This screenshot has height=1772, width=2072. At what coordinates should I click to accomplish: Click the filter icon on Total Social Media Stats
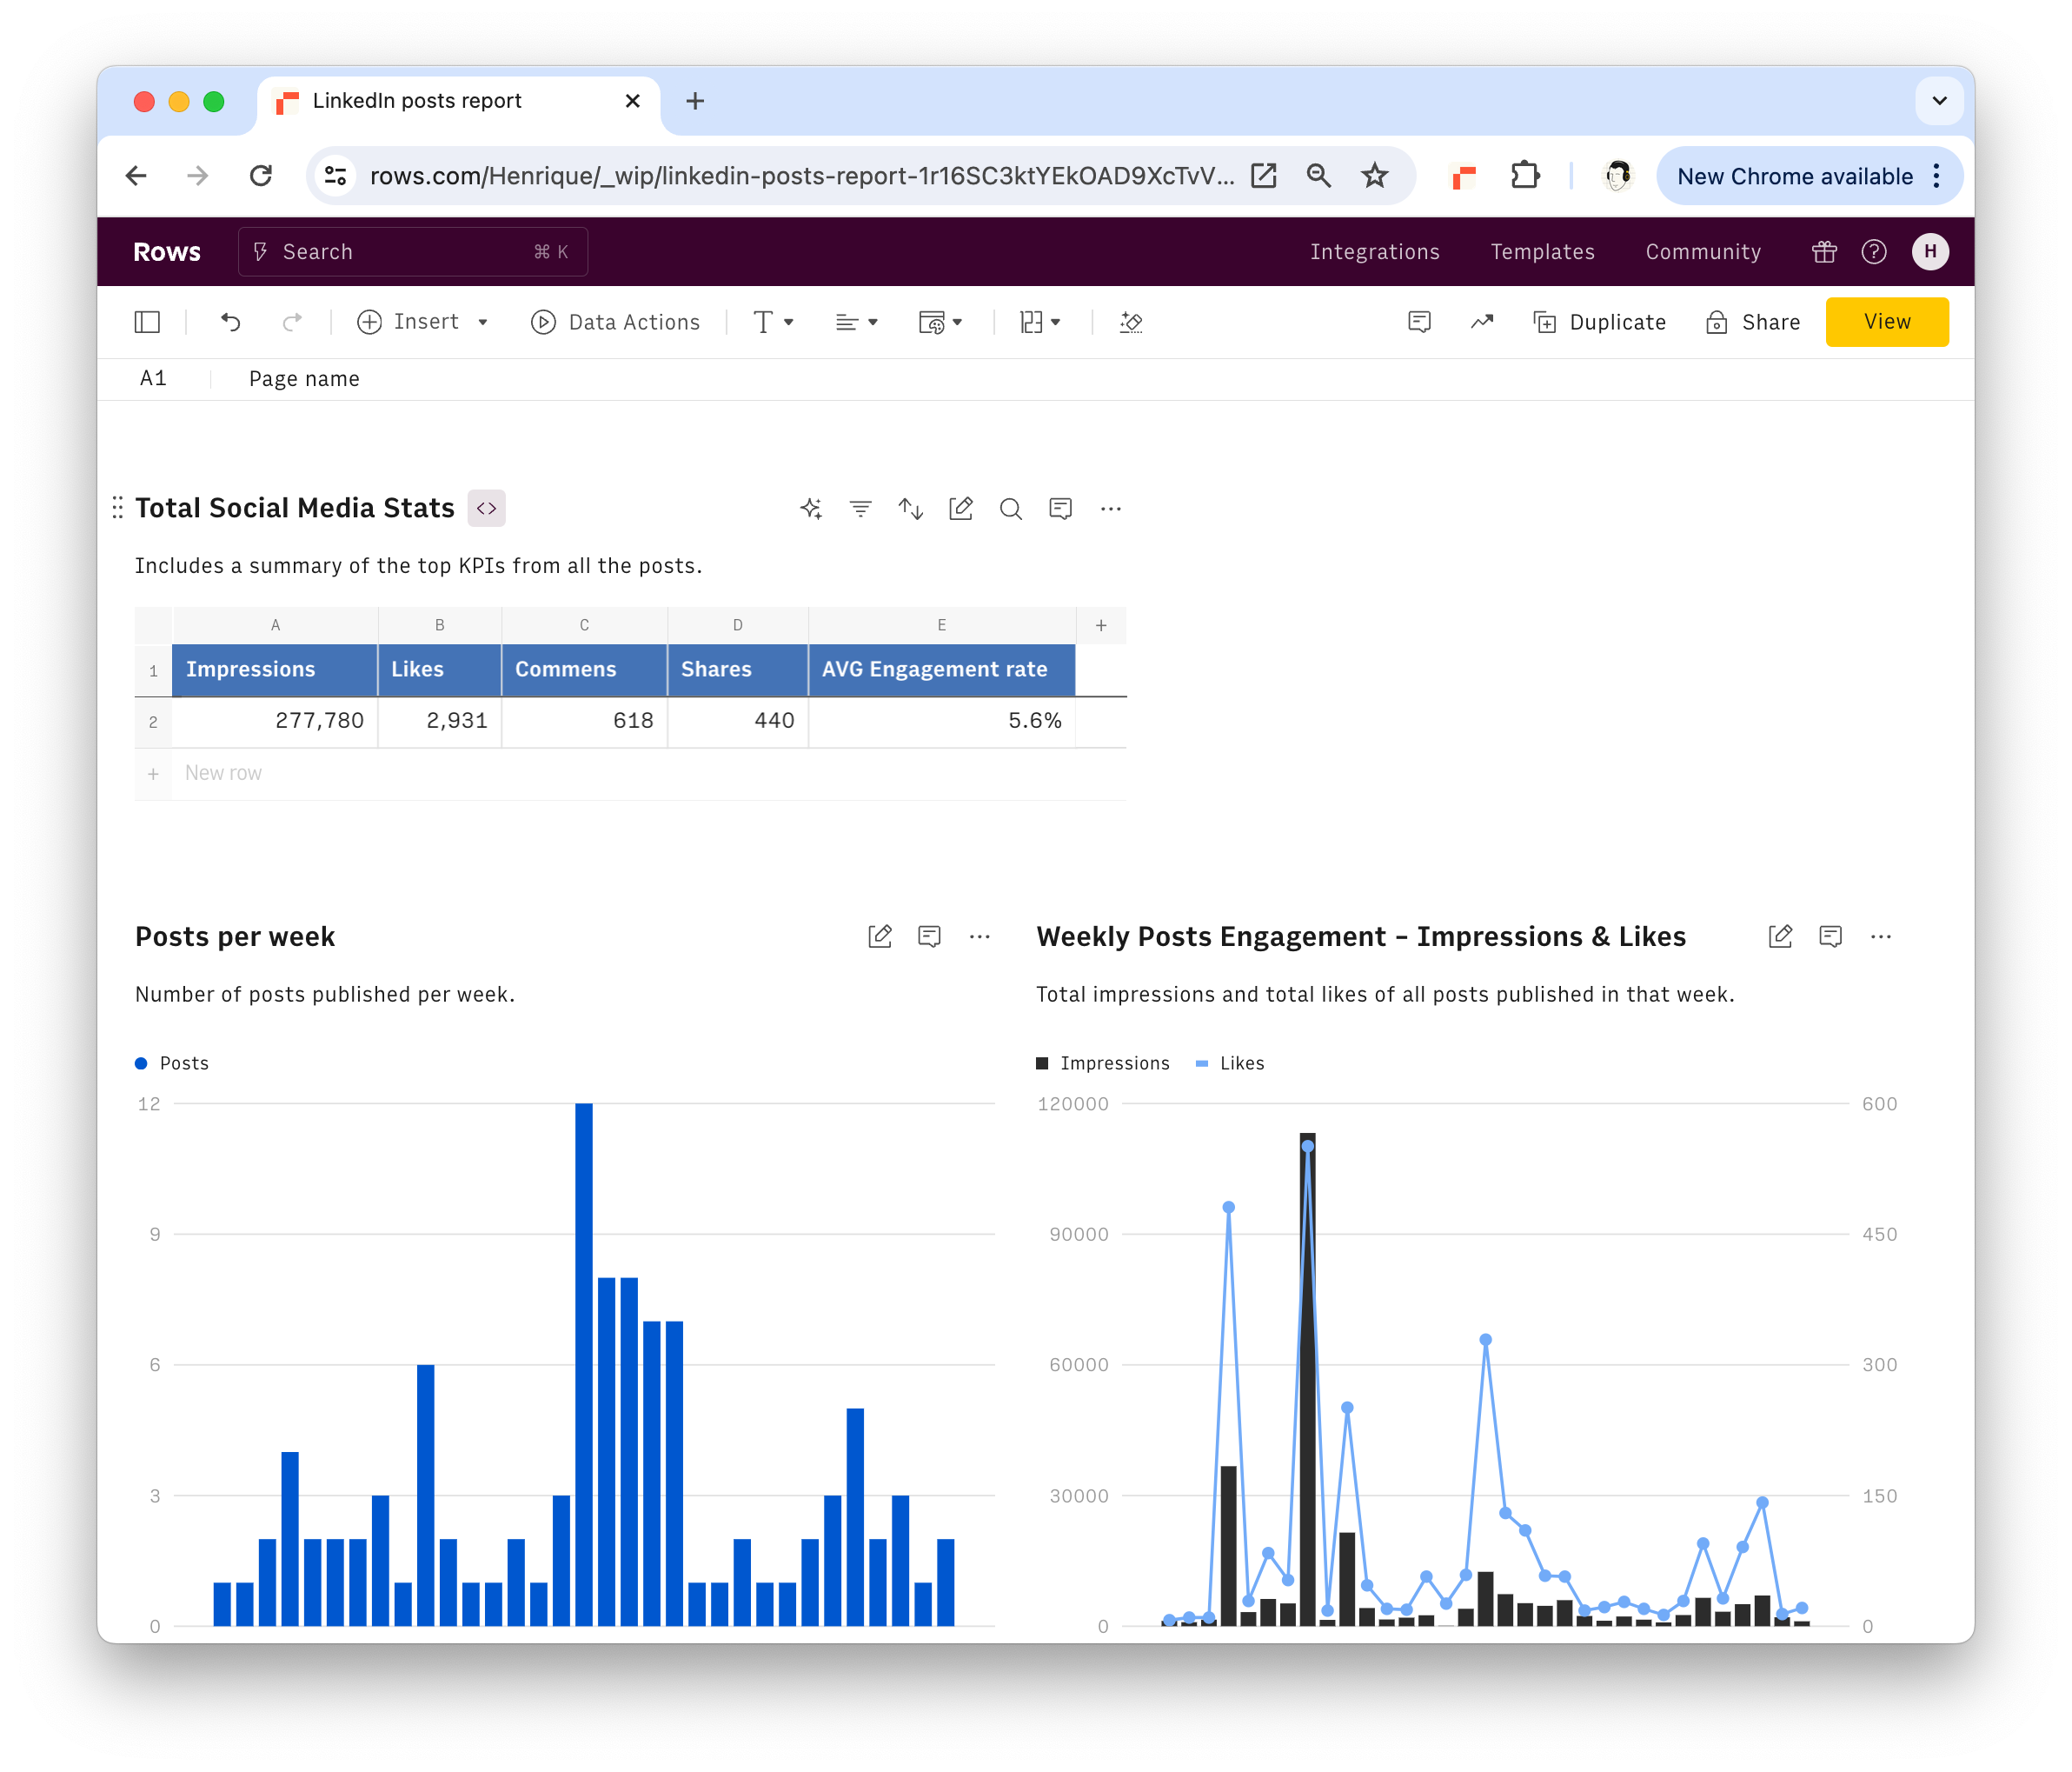click(x=860, y=510)
